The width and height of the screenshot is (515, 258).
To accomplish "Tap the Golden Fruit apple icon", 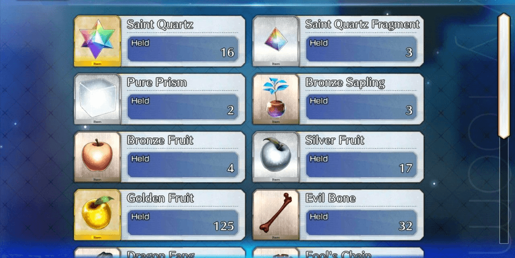I will tap(97, 215).
